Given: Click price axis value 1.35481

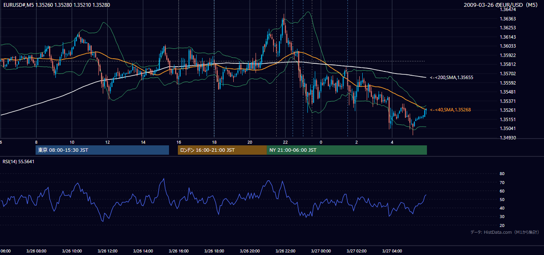Looking at the screenshot, I should click(507, 92).
